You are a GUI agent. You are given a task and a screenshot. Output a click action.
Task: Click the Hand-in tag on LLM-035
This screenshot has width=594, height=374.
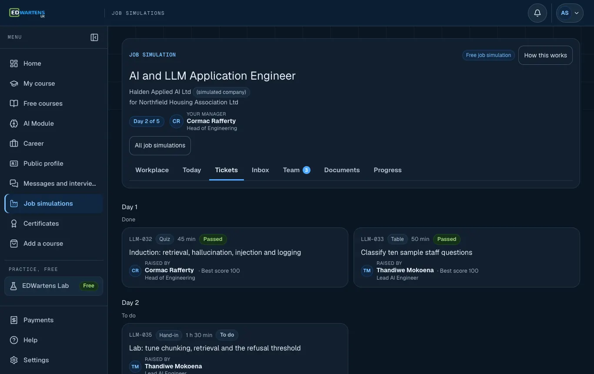click(x=169, y=335)
